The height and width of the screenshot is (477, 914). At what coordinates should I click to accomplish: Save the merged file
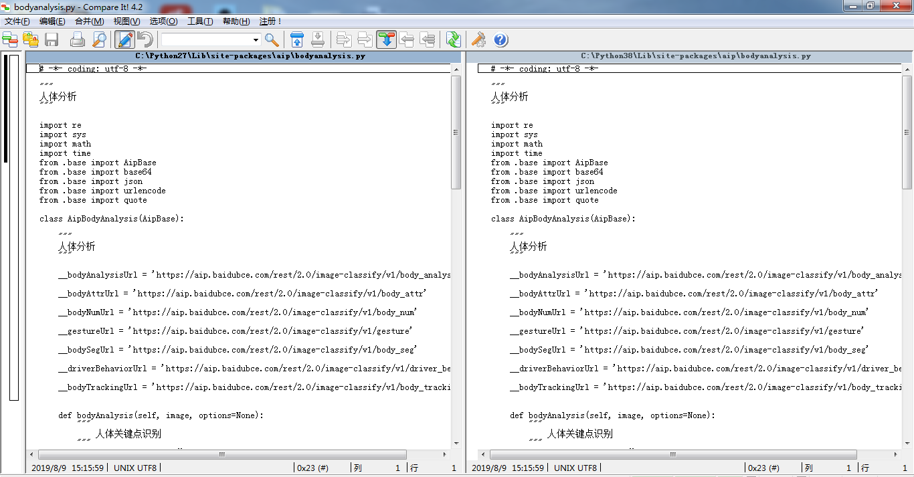point(53,39)
